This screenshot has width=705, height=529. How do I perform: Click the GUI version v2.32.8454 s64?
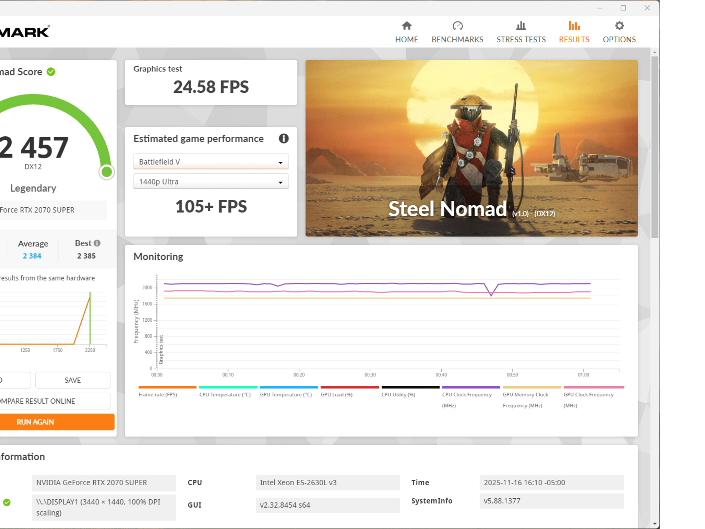tap(328, 505)
